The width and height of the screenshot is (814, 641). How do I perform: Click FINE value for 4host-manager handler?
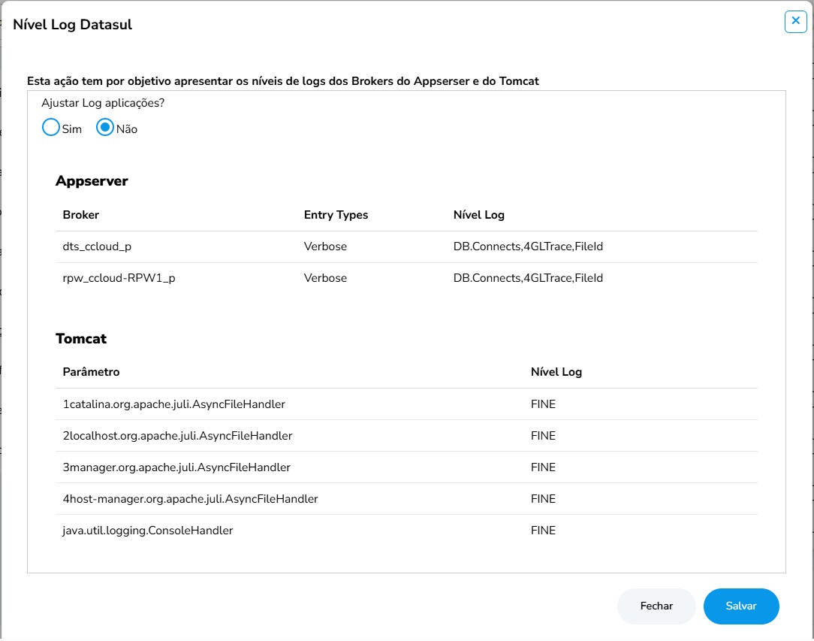[543, 499]
